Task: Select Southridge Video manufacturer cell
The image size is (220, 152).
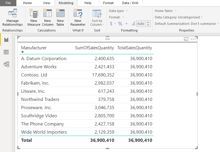Action: [39, 116]
